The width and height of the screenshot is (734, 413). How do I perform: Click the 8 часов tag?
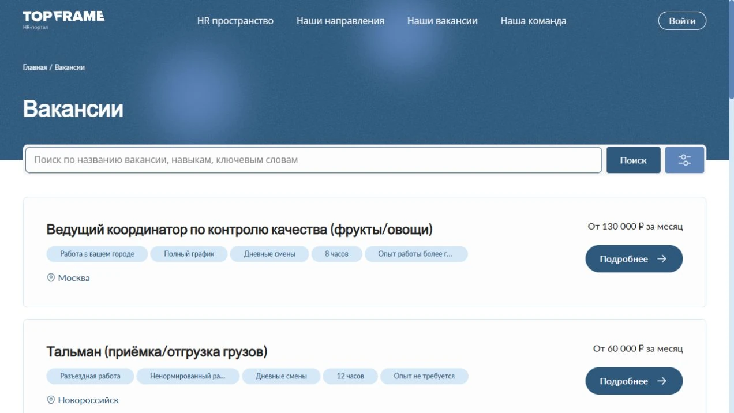pos(336,254)
